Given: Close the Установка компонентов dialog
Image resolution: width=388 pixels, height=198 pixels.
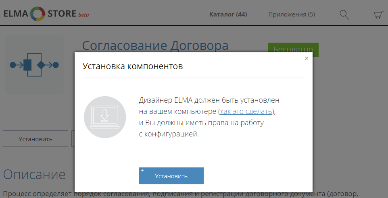Looking at the screenshot, I should tap(307, 58).
